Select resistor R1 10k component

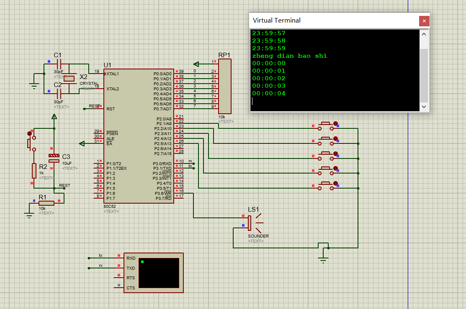click(46, 203)
